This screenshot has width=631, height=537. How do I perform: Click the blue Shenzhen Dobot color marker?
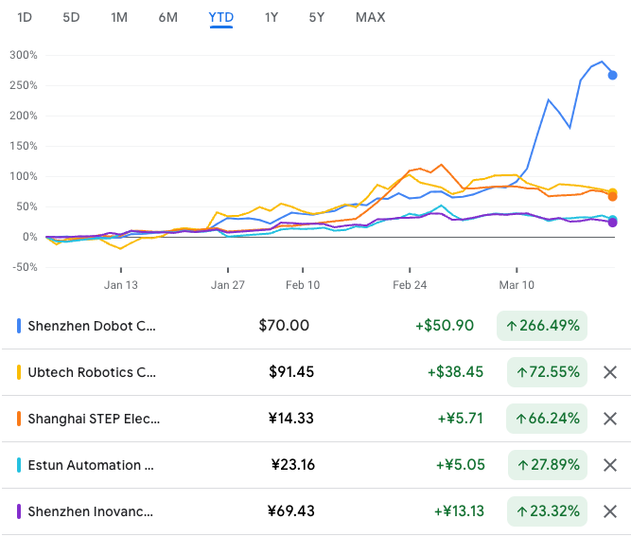pyautogui.click(x=19, y=326)
